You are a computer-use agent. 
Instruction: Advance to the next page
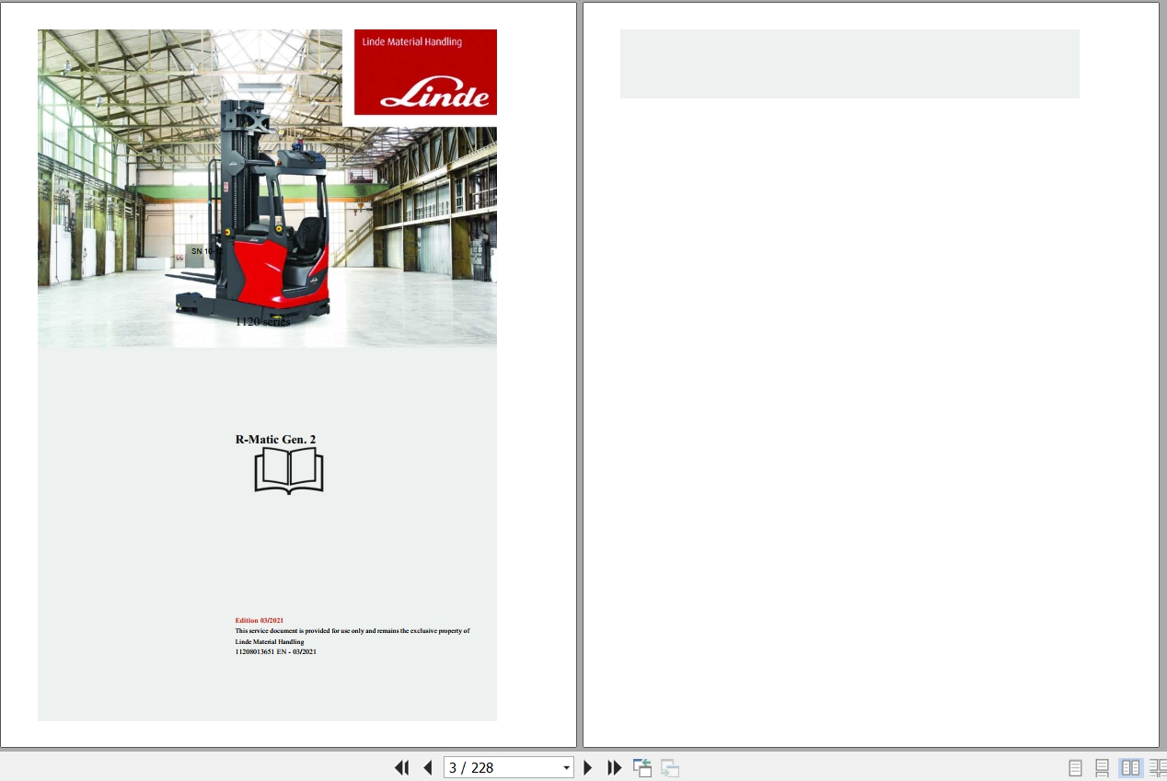coord(588,767)
